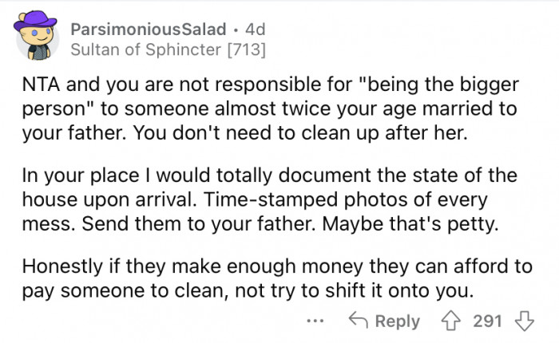Click the Reply text label
The height and width of the screenshot is (343, 559).
(x=398, y=321)
